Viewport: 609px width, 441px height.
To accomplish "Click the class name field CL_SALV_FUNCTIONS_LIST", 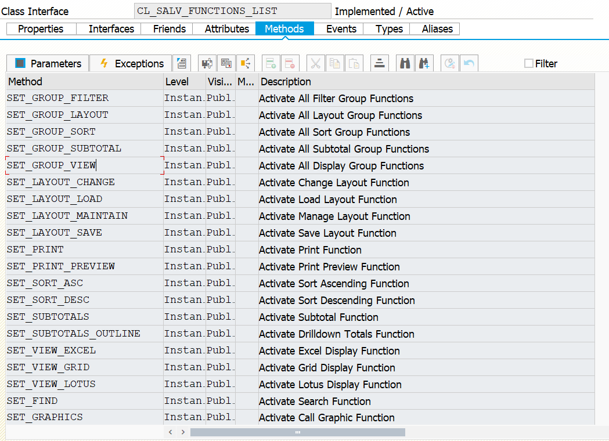I will [x=233, y=11].
